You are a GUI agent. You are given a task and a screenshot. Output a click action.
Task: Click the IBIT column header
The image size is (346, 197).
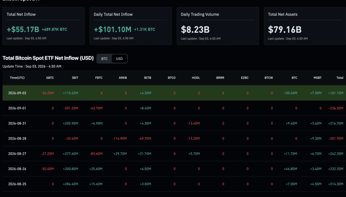click(75, 78)
